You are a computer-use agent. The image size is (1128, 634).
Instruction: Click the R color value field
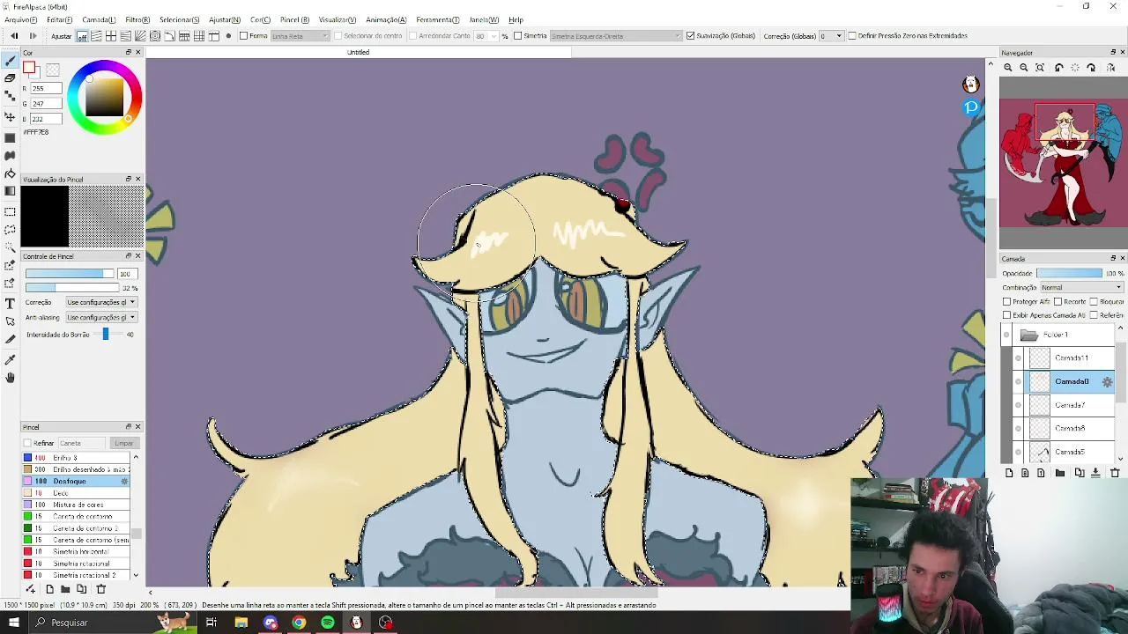(x=46, y=89)
